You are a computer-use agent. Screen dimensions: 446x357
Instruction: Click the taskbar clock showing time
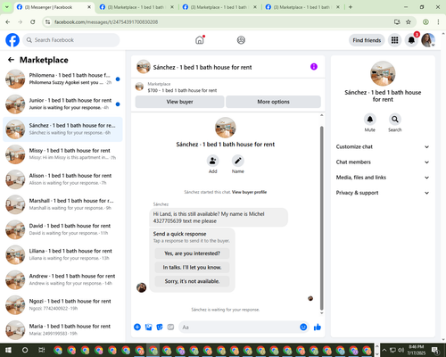point(416,350)
